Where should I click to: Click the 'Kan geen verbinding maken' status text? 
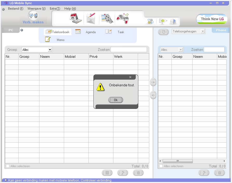pyautogui.click(x=60, y=180)
